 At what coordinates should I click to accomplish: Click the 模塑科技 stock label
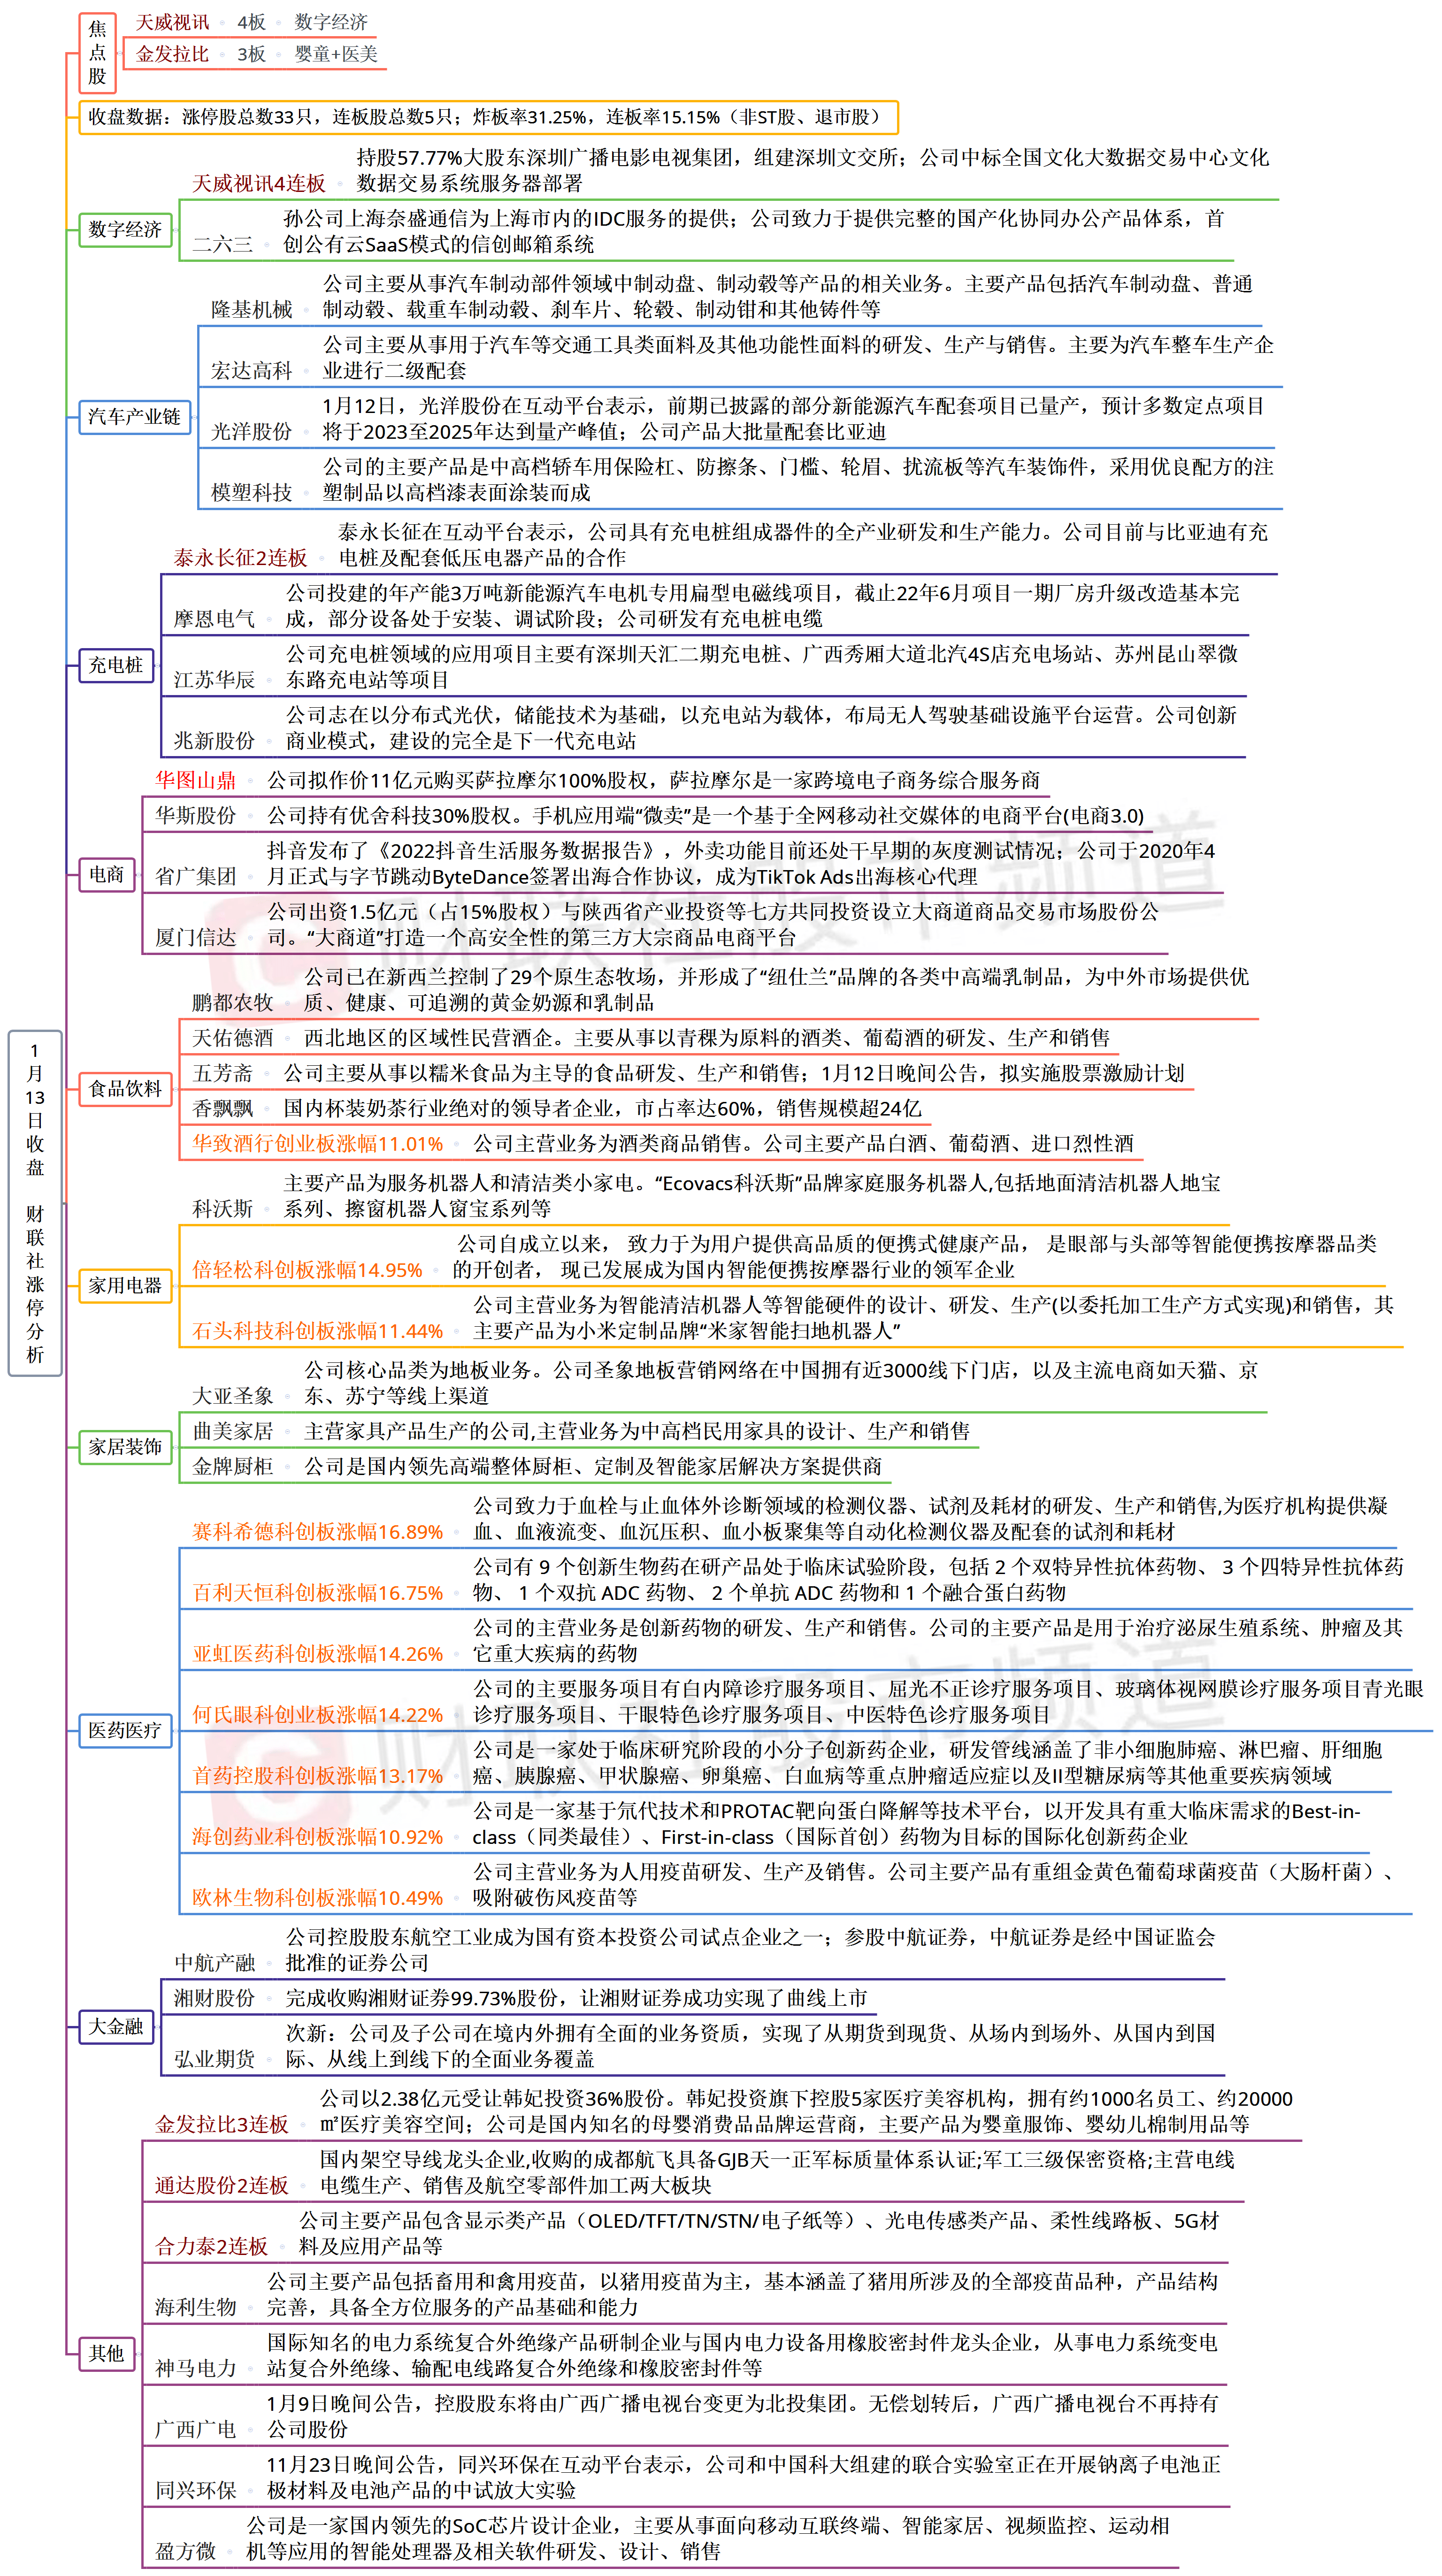click(252, 493)
